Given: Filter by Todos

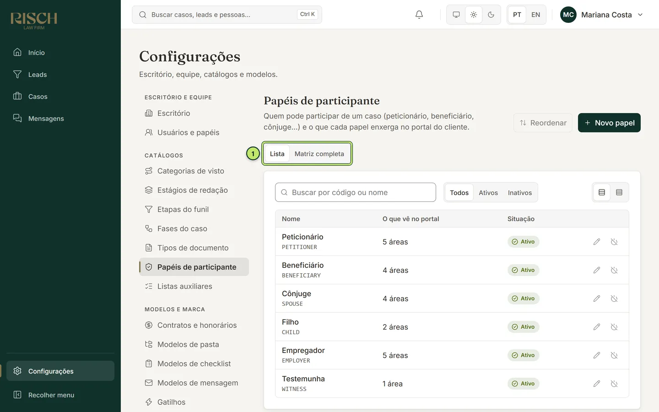Looking at the screenshot, I should coord(459,193).
